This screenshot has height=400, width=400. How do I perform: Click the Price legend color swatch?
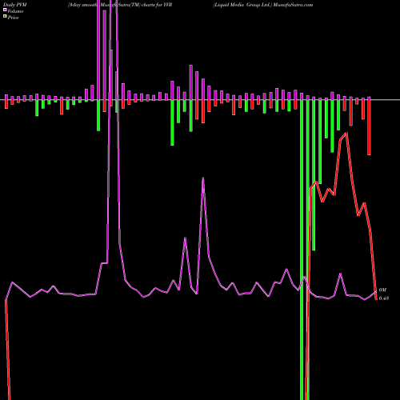click(5, 17)
